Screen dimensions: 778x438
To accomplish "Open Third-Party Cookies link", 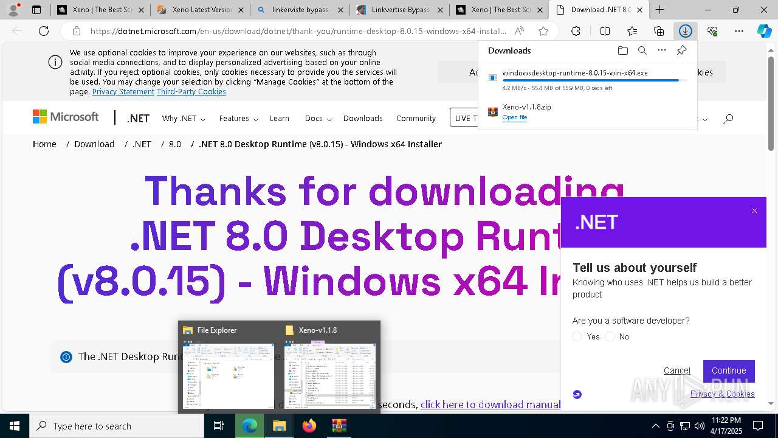I will pos(191,91).
